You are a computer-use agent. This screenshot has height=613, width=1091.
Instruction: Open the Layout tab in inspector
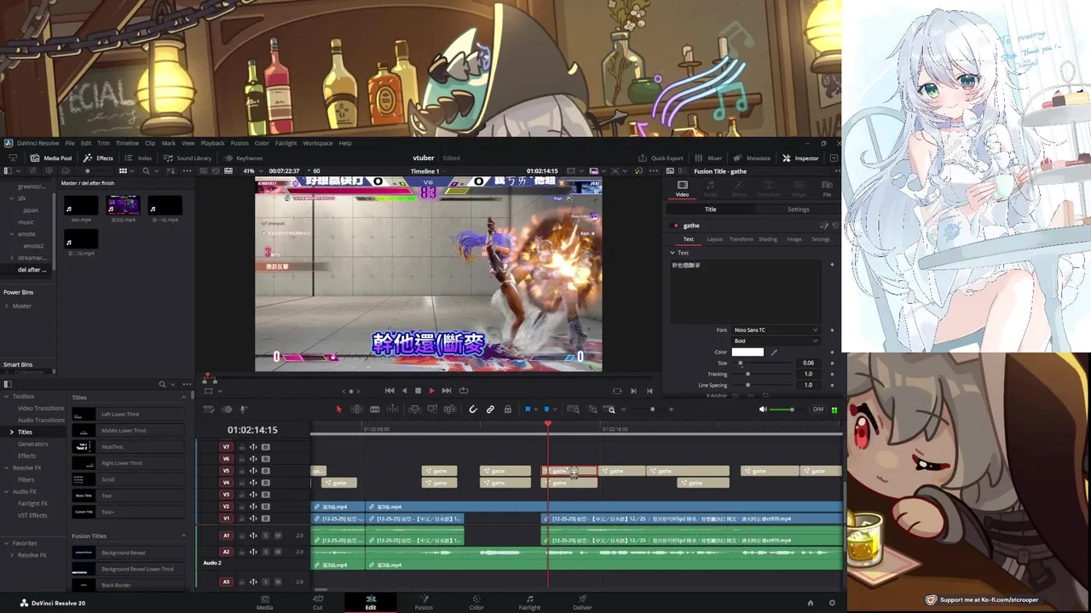714,239
